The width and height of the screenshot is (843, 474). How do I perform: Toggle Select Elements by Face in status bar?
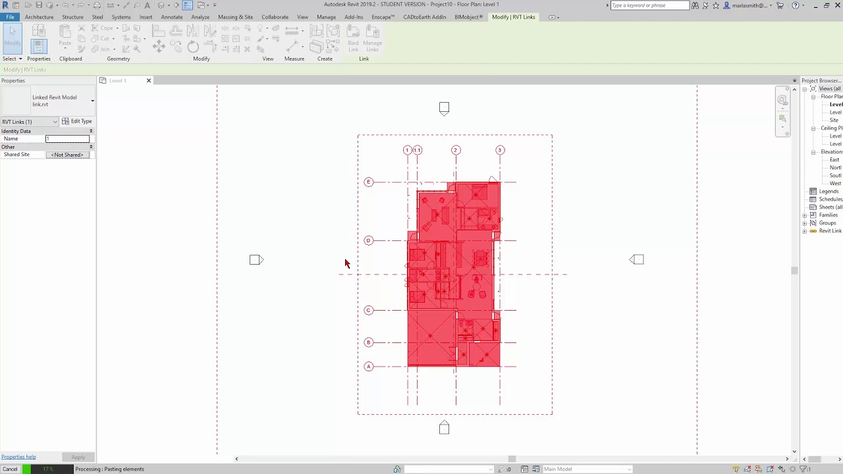(770, 469)
